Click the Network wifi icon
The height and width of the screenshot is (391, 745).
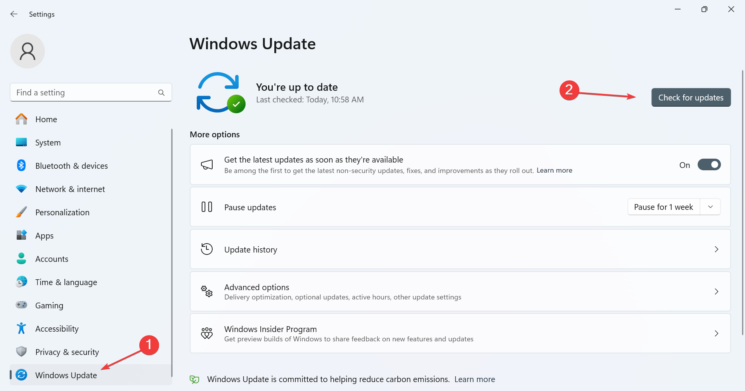coord(21,189)
